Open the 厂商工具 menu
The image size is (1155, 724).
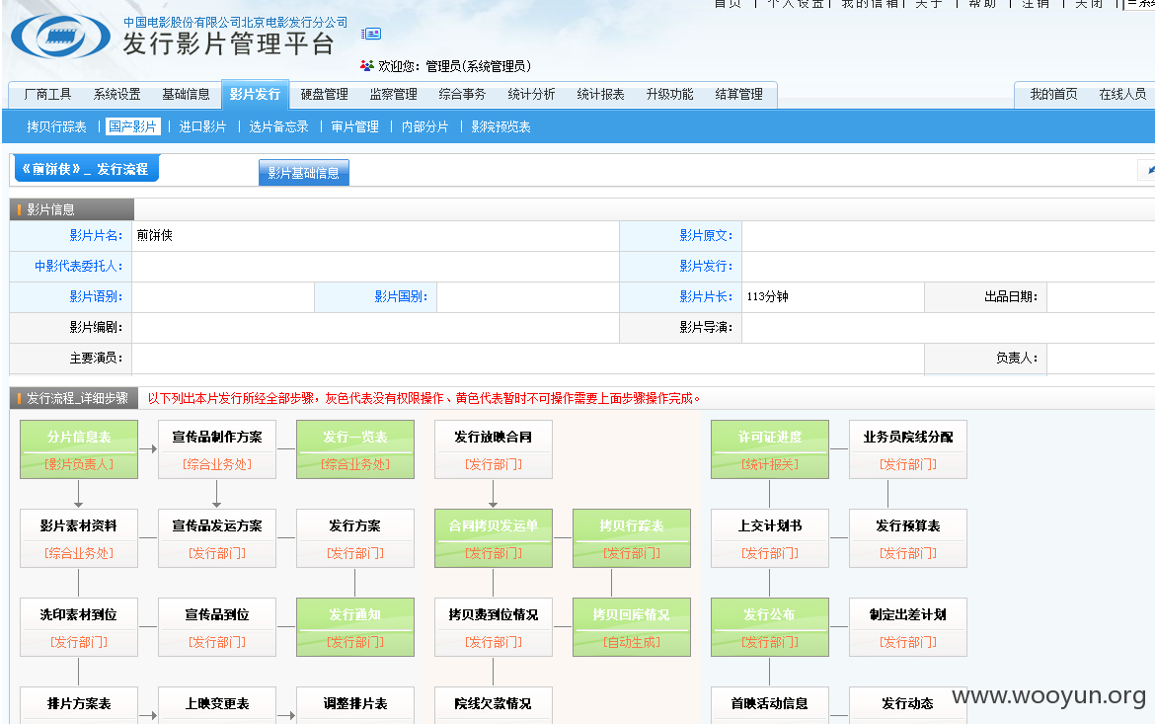tap(48, 95)
